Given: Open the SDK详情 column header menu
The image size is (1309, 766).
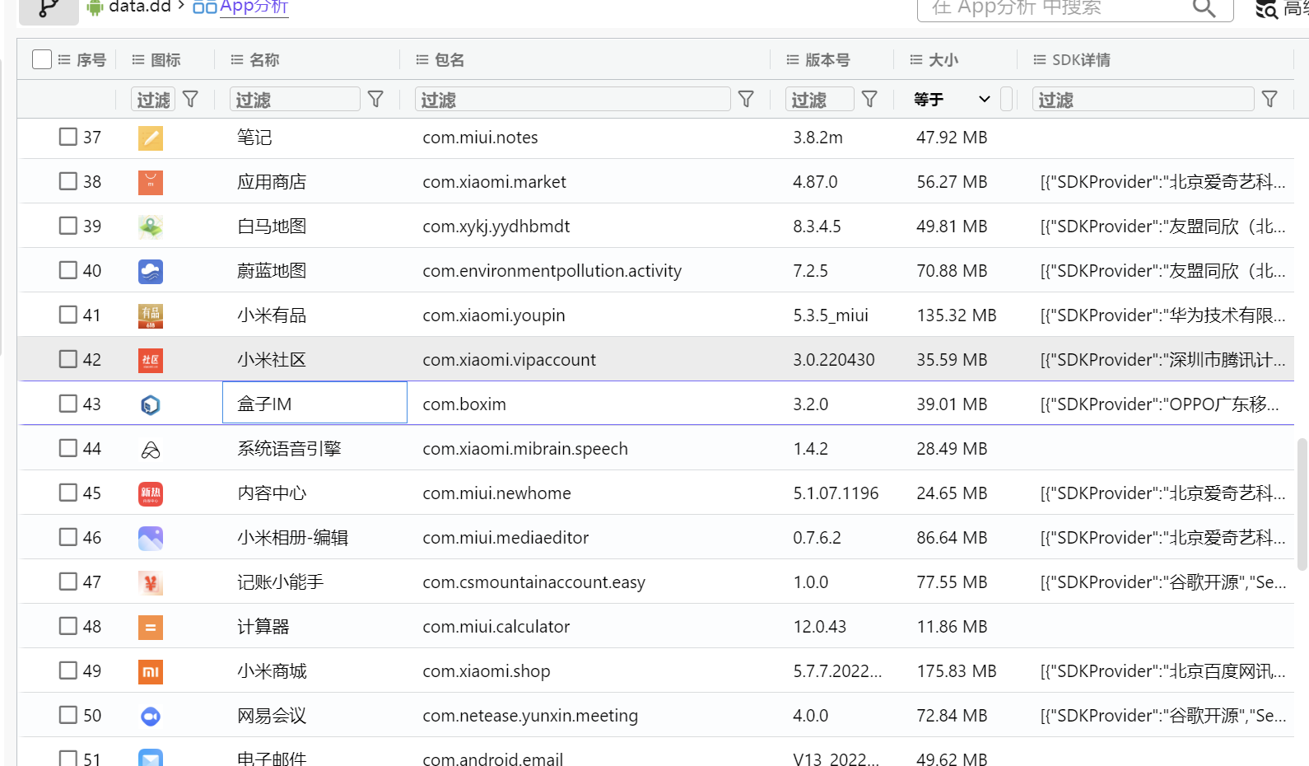Looking at the screenshot, I should point(1040,60).
